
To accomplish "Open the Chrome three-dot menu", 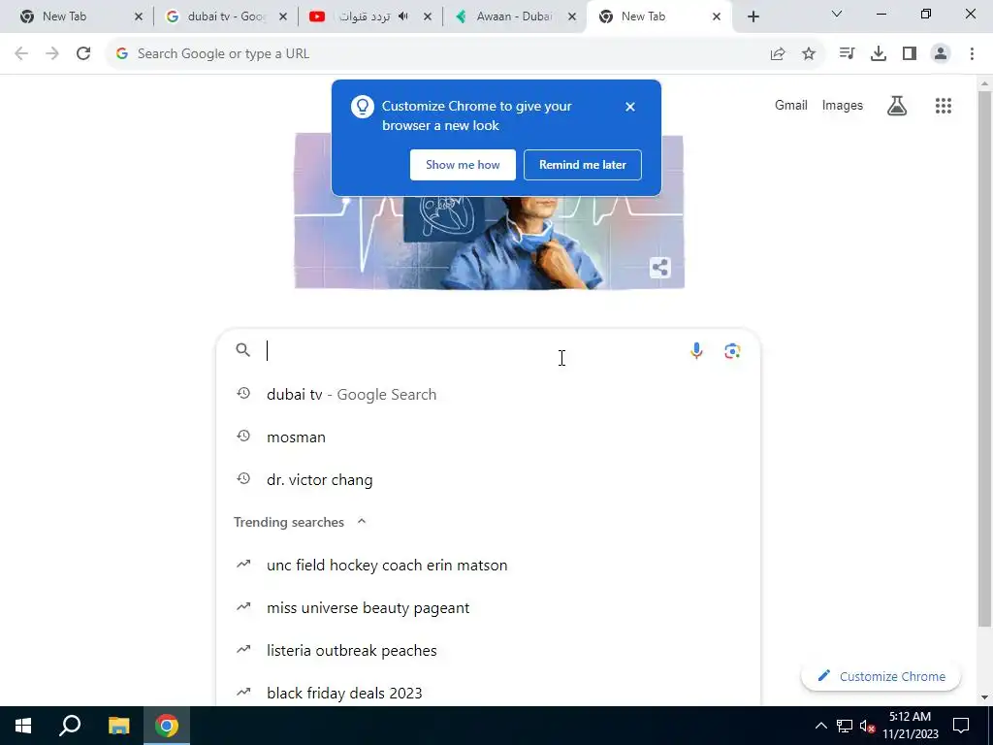I will (x=972, y=54).
